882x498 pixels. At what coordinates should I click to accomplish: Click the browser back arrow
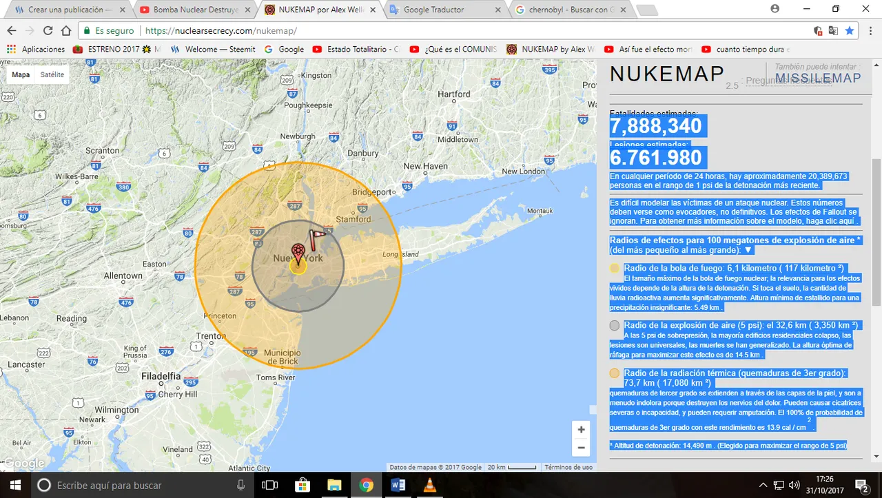click(x=12, y=31)
